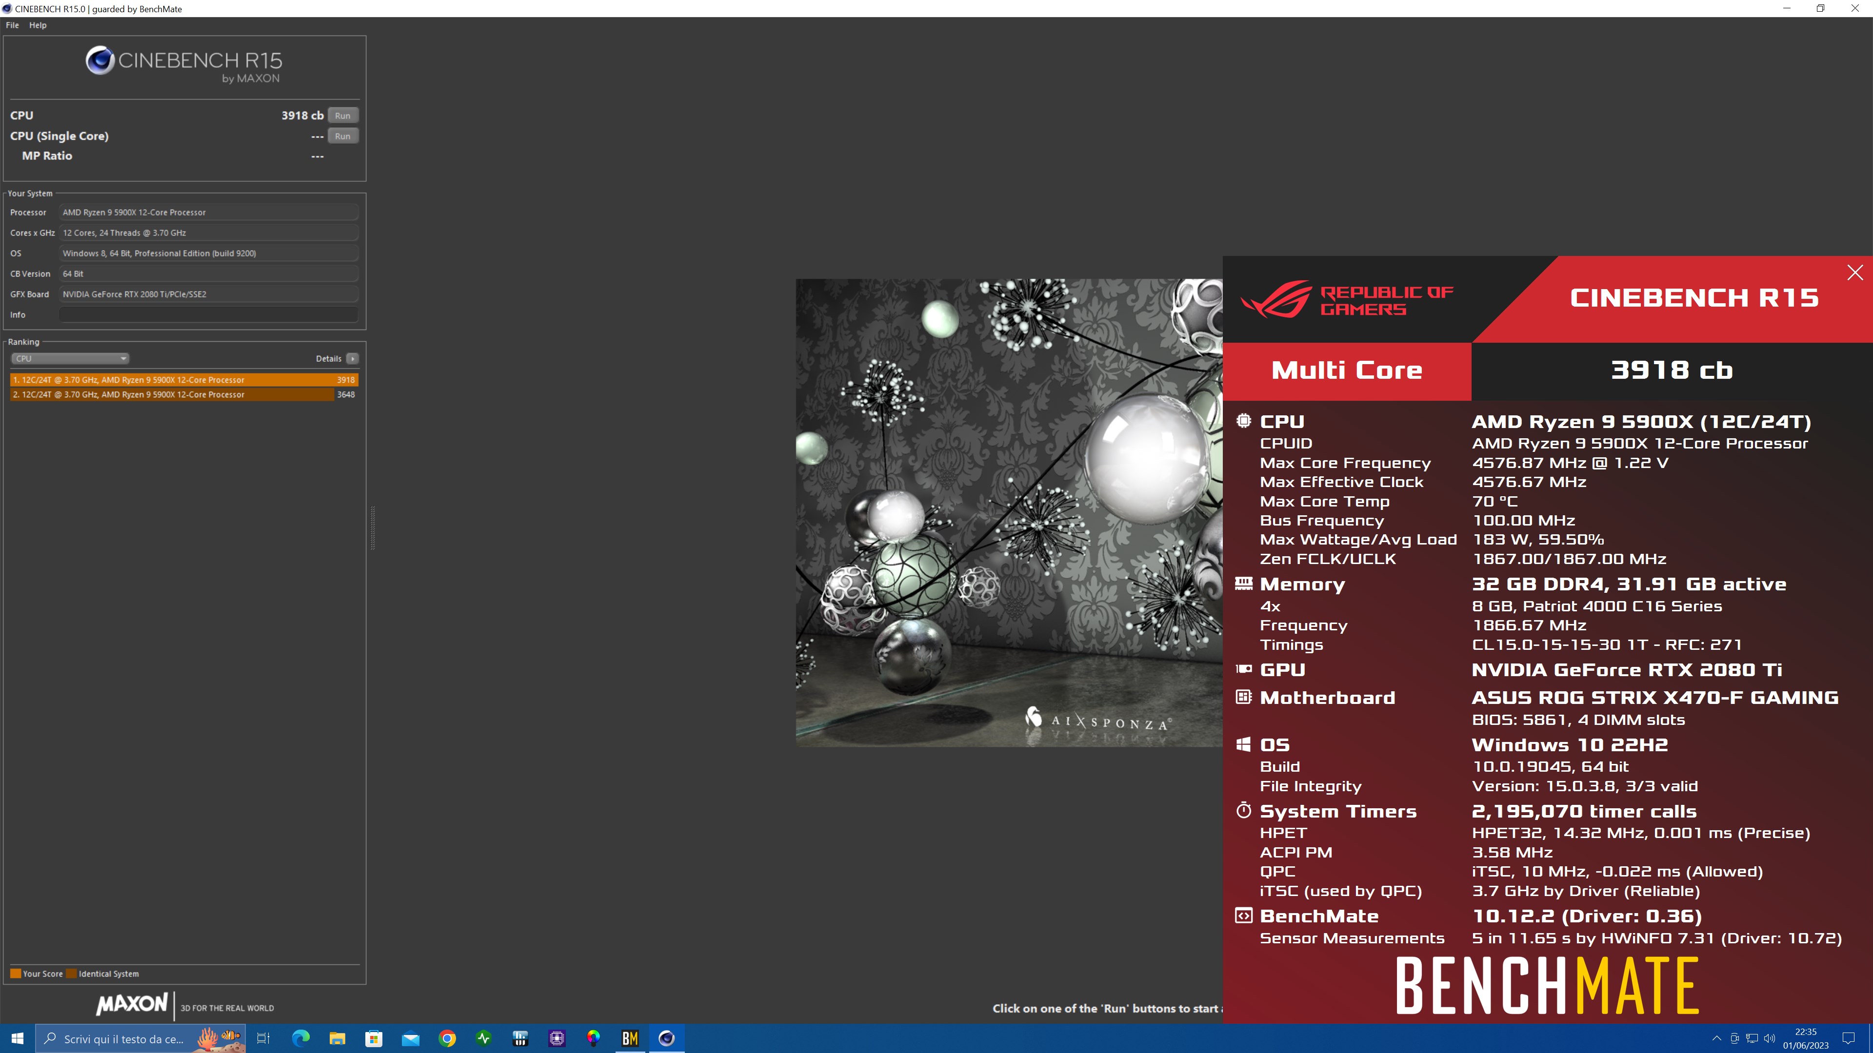Open the notification center
This screenshot has width=1873, height=1053.
[1849, 1038]
